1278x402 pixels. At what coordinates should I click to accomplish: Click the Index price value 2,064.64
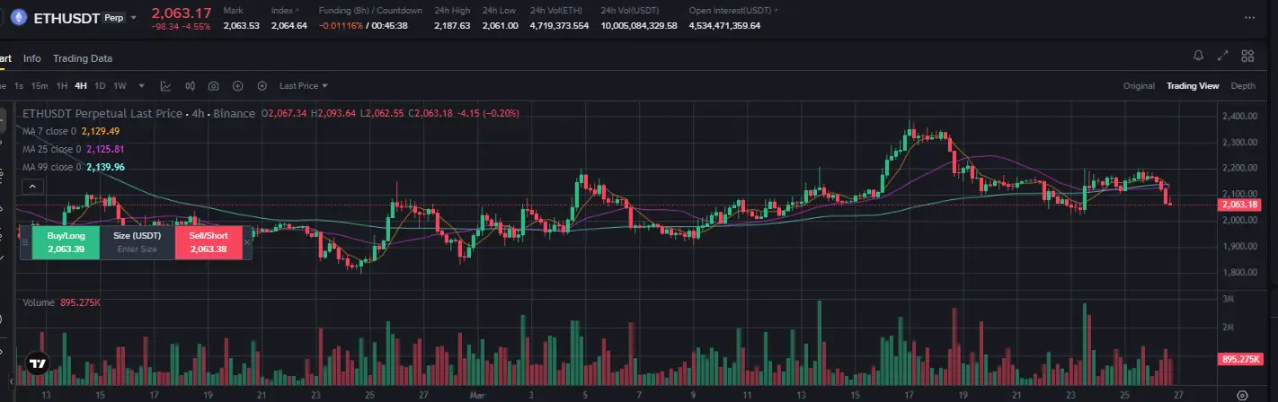[x=288, y=25]
